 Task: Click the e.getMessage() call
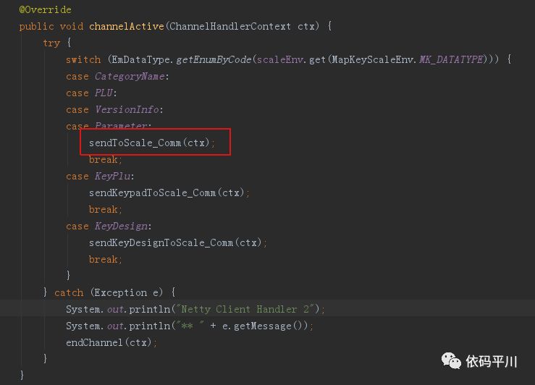[262, 326]
